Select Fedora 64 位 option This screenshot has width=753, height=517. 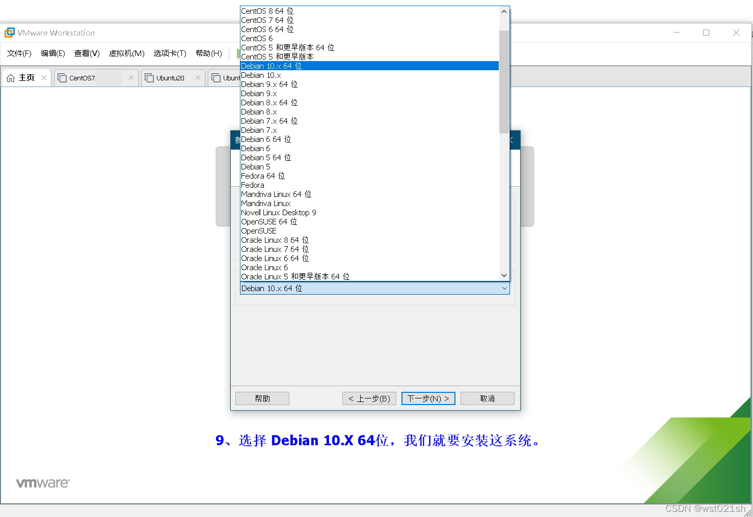(369, 176)
